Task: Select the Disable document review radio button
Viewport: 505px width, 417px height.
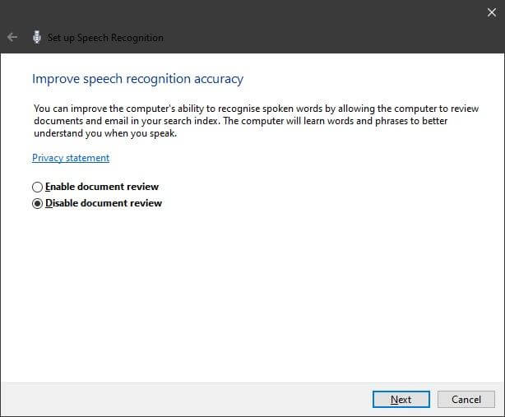Action: [x=37, y=203]
